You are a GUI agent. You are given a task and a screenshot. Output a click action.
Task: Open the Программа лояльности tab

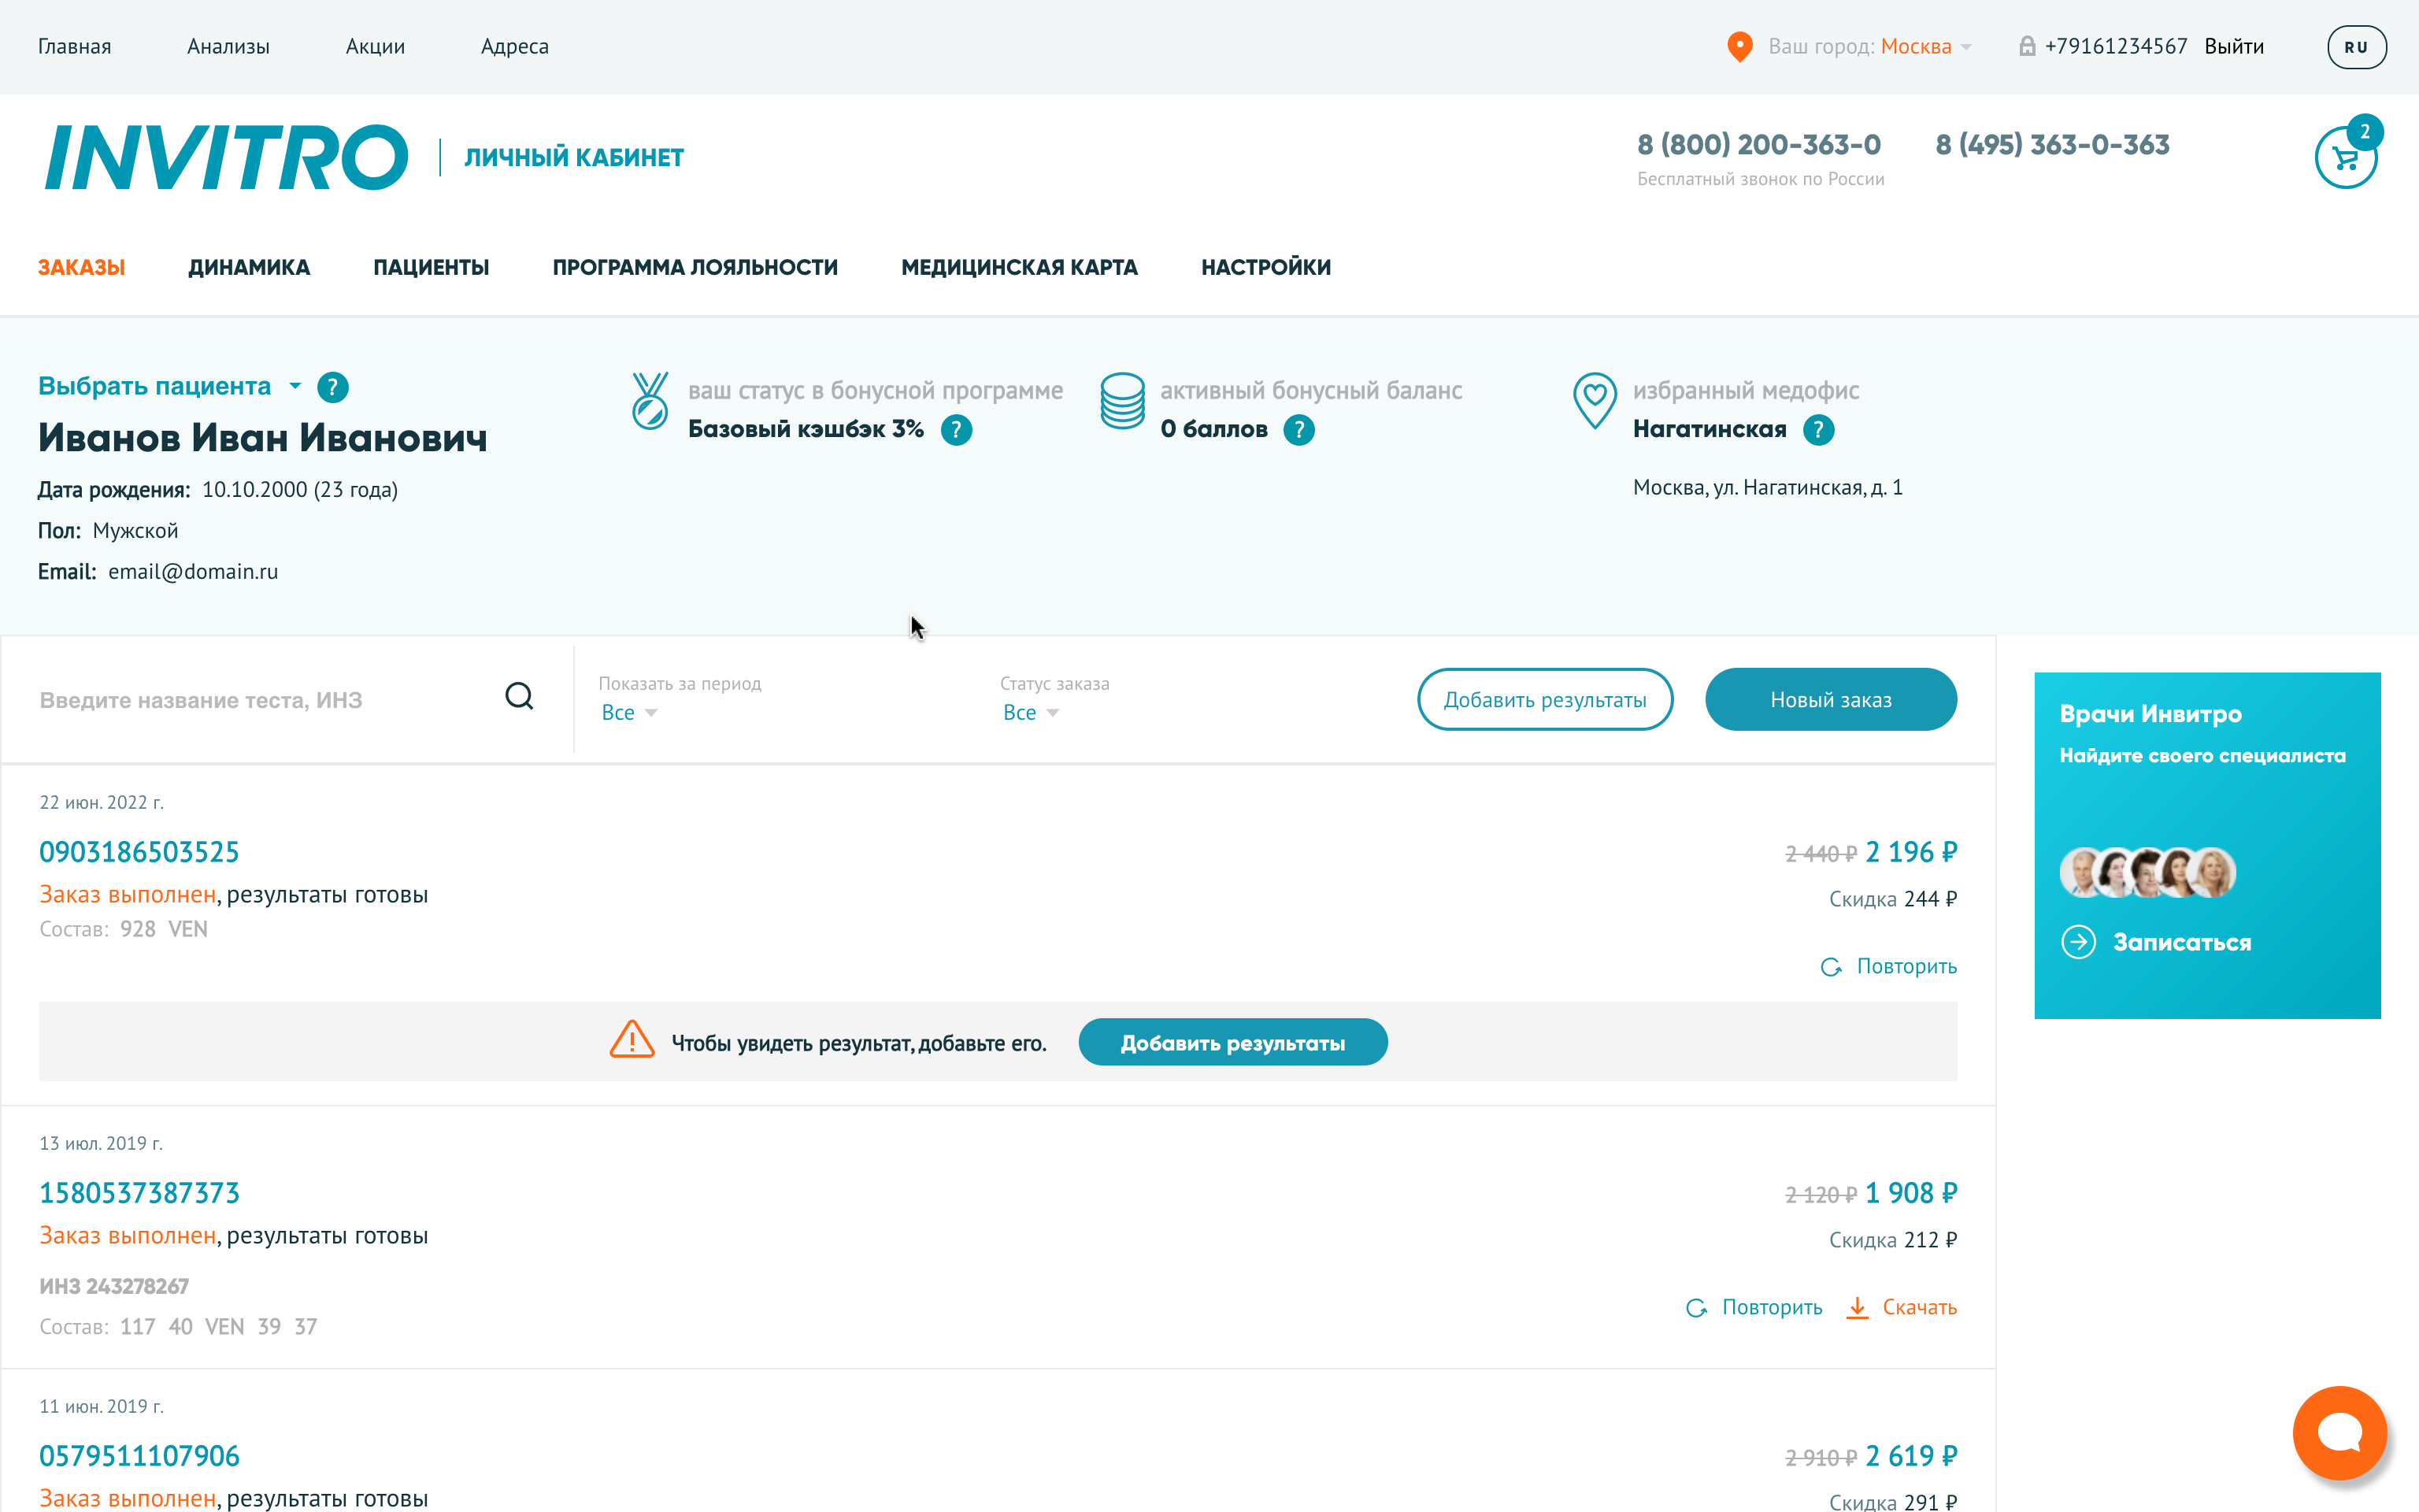pos(695,267)
